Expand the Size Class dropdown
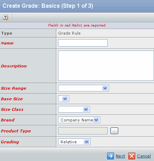The image size is (154, 161). [74, 109]
